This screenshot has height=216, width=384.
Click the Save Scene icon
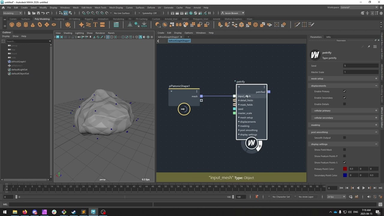tap(38, 13)
